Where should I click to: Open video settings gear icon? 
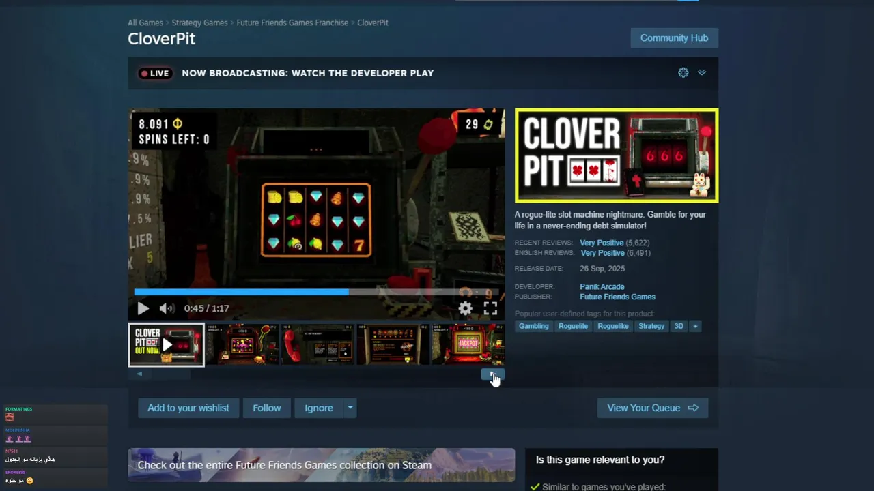coord(466,308)
